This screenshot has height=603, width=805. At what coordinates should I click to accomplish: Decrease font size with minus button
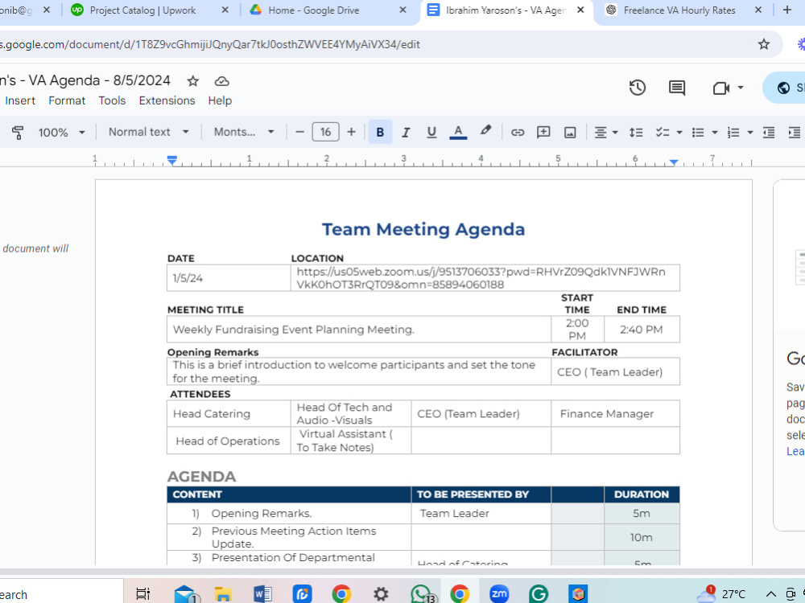click(x=299, y=133)
